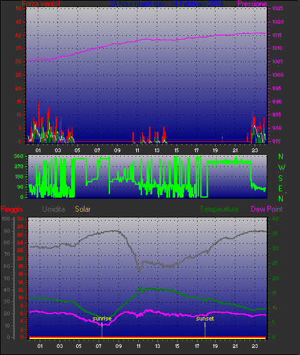Viewport: 300px width, 355px height.
Task: Click the sunset marker
Action: point(205,319)
